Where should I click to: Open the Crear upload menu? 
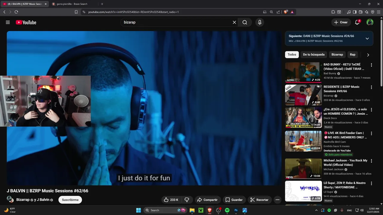pyautogui.click(x=341, y=22)
